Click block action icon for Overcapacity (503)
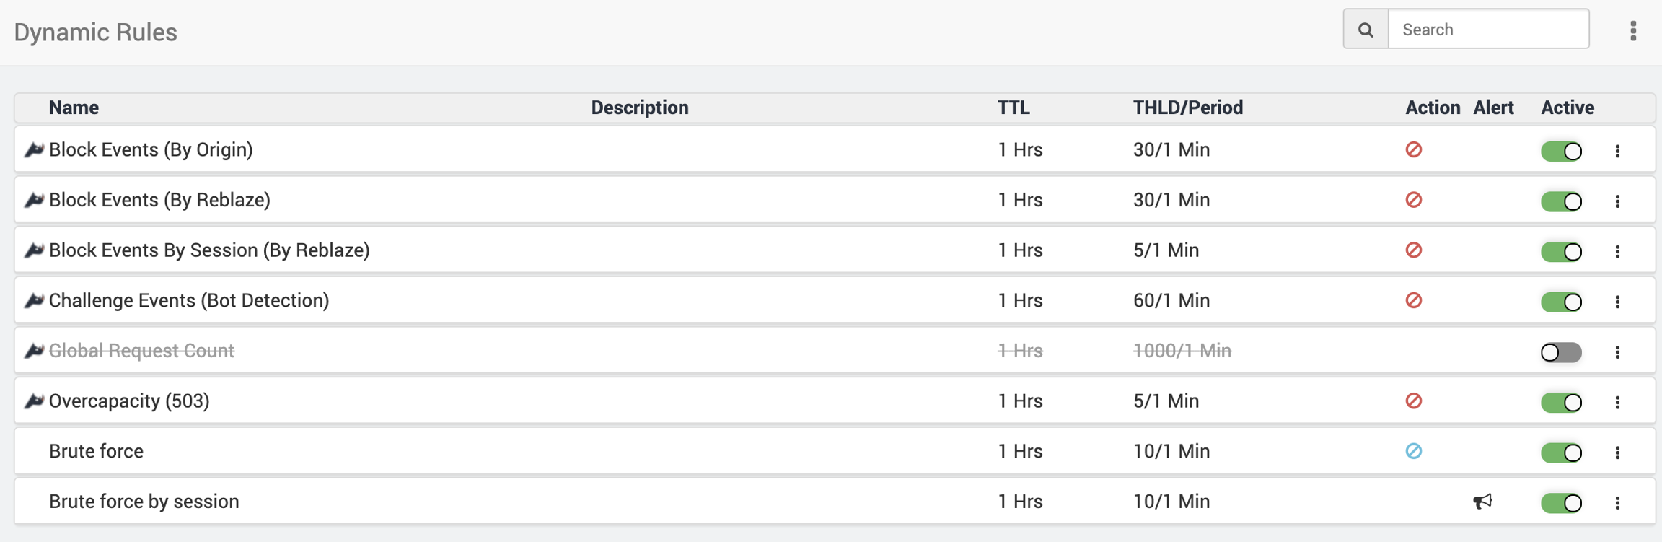The image size is (1662, 542). click(1413, 401)
